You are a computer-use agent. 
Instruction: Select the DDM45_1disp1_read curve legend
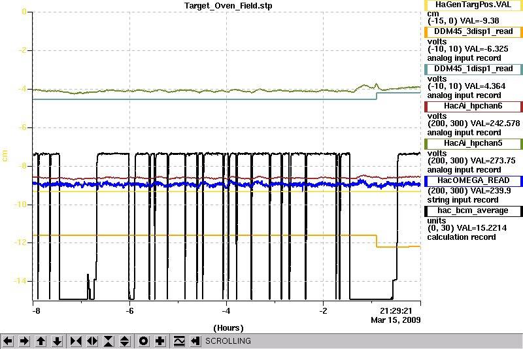[473, 69]
